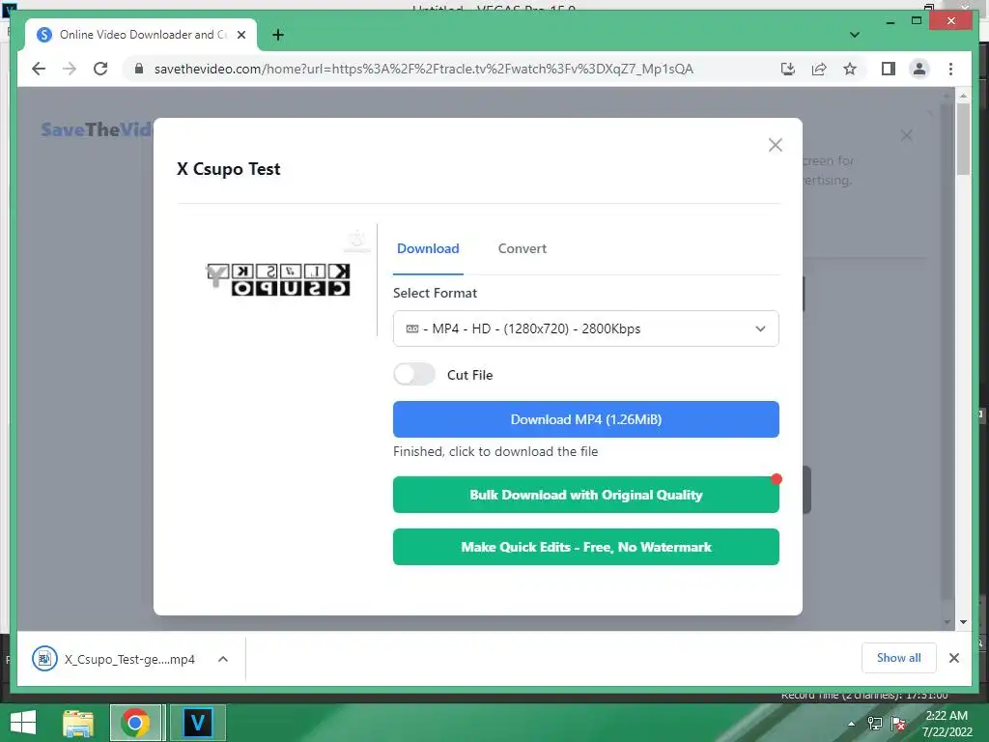Reload the savethevideo page

click(100, 69)
